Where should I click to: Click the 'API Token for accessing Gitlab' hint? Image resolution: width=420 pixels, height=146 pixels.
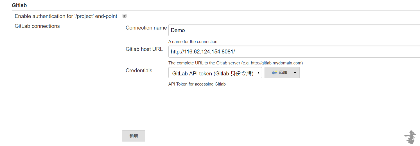pos(197,84)
